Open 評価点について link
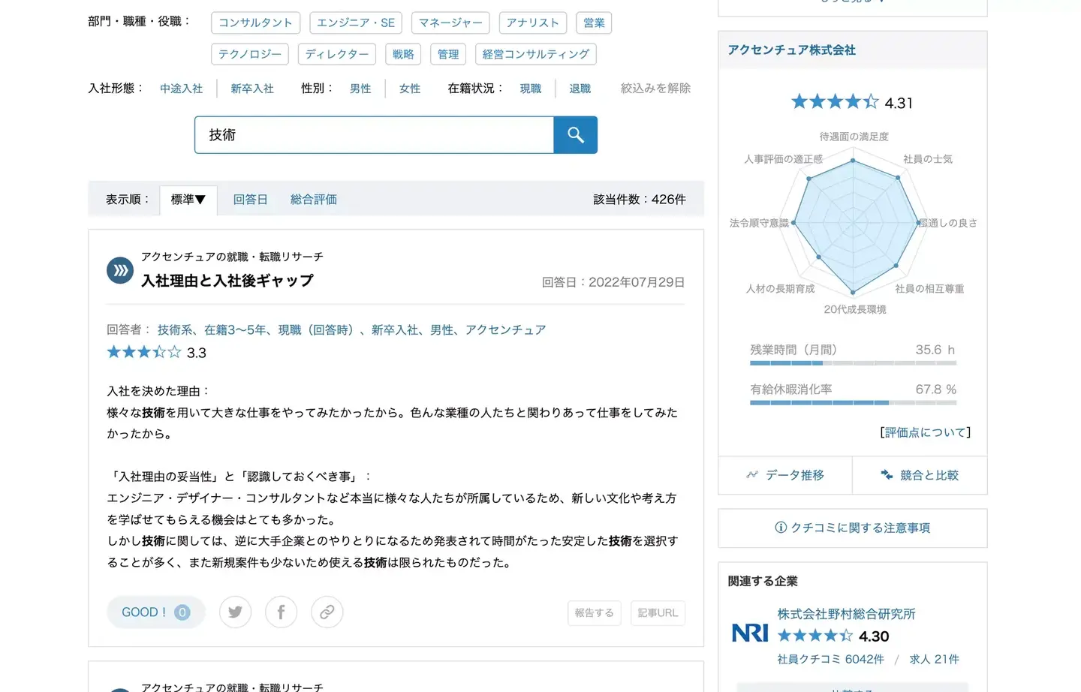 [x=925, y=432]
